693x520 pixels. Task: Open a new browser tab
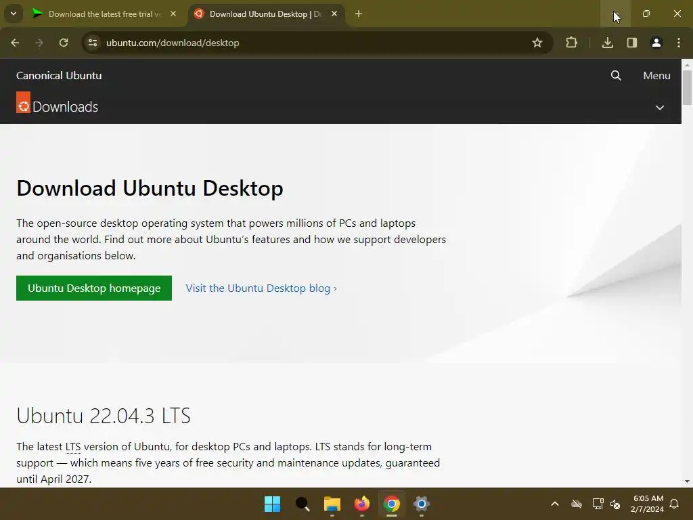(359, 14)
